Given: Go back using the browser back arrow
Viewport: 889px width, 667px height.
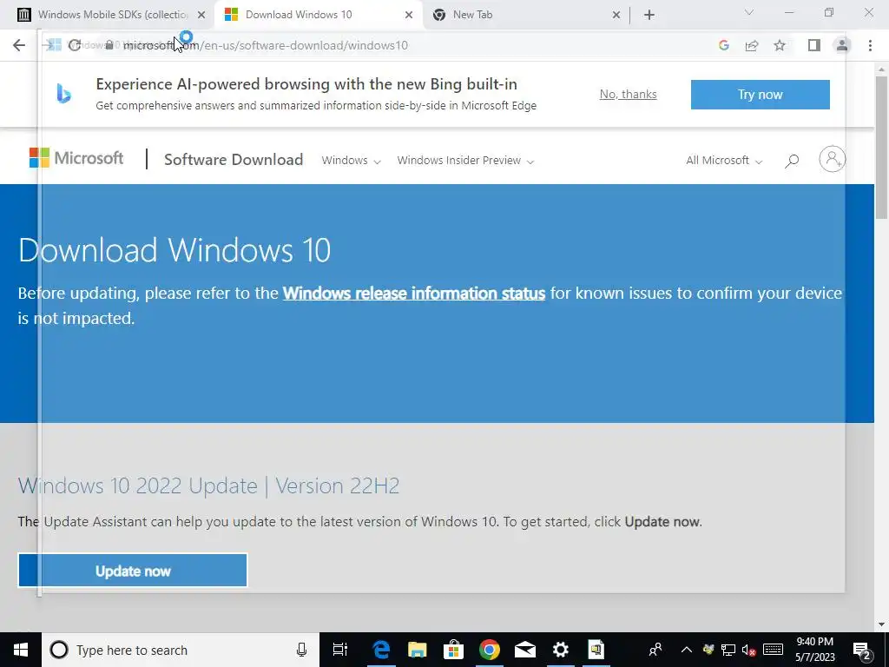Looking at the screenshot, I should pyautogui.click(x=19, y=45).
